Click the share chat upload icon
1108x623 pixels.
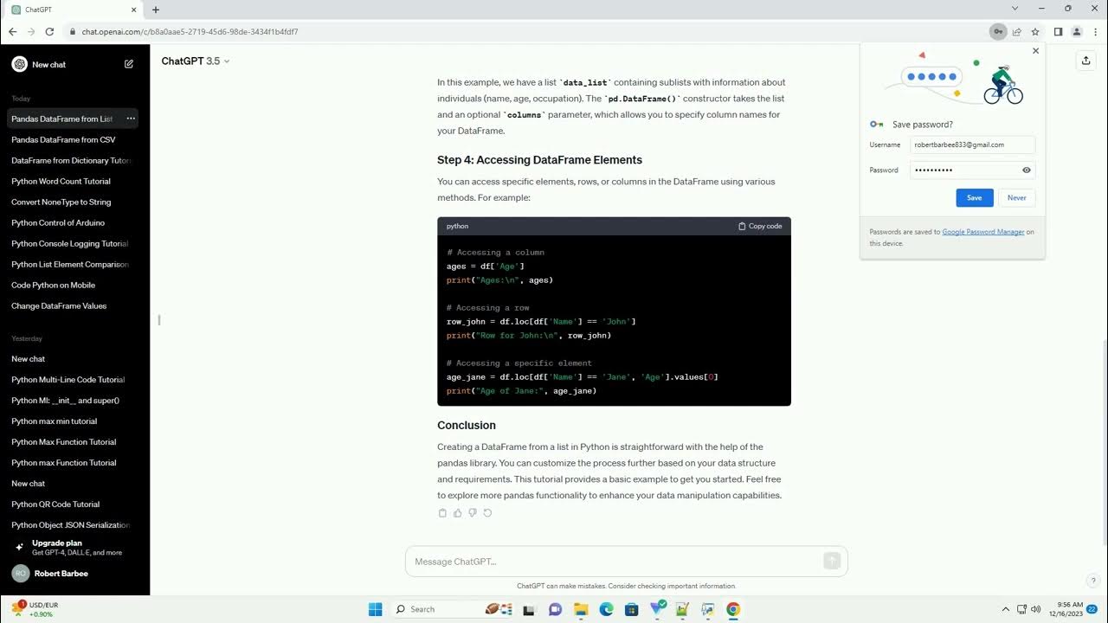tap(1085, 61)
